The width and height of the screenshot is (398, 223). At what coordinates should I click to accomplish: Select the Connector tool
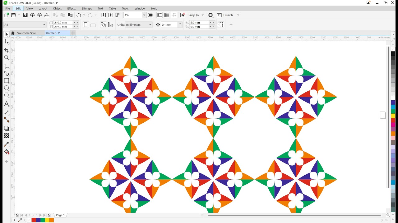coord(7,120)
